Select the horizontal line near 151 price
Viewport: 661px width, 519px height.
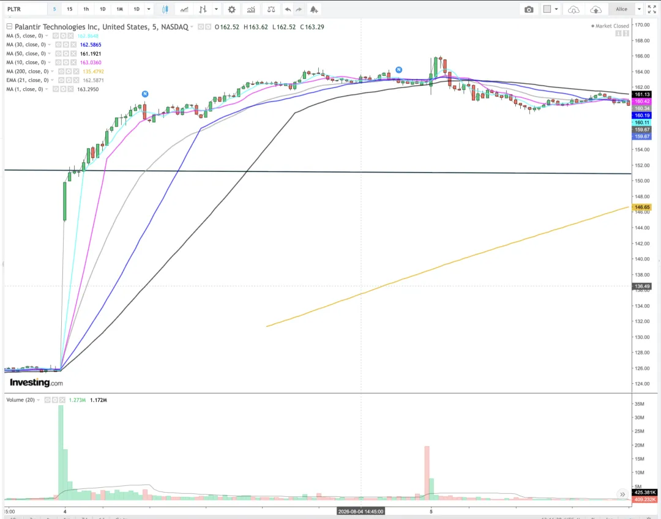pos(318,171)
